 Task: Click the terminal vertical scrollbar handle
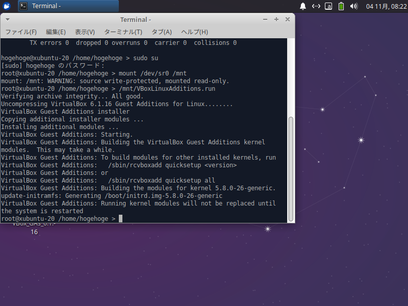click(291, 169)
